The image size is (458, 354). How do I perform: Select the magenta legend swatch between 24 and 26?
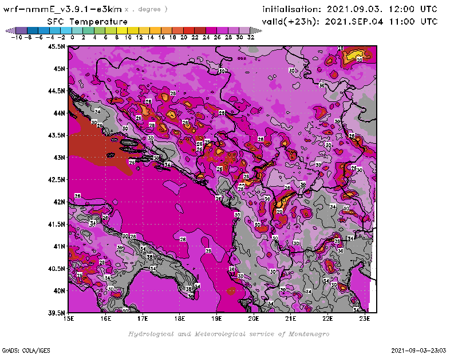coord(211,30)
